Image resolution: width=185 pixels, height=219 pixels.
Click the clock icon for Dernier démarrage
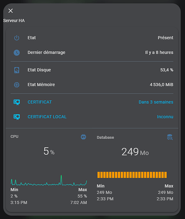17,53
